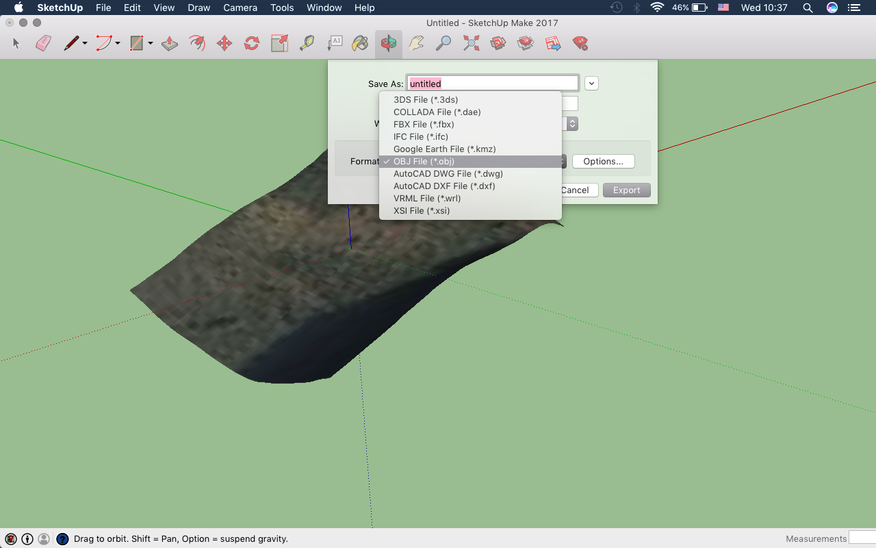The width and height of the screenshot is (876, 548).
Task: Select the Text label tool
Action: 334,44
